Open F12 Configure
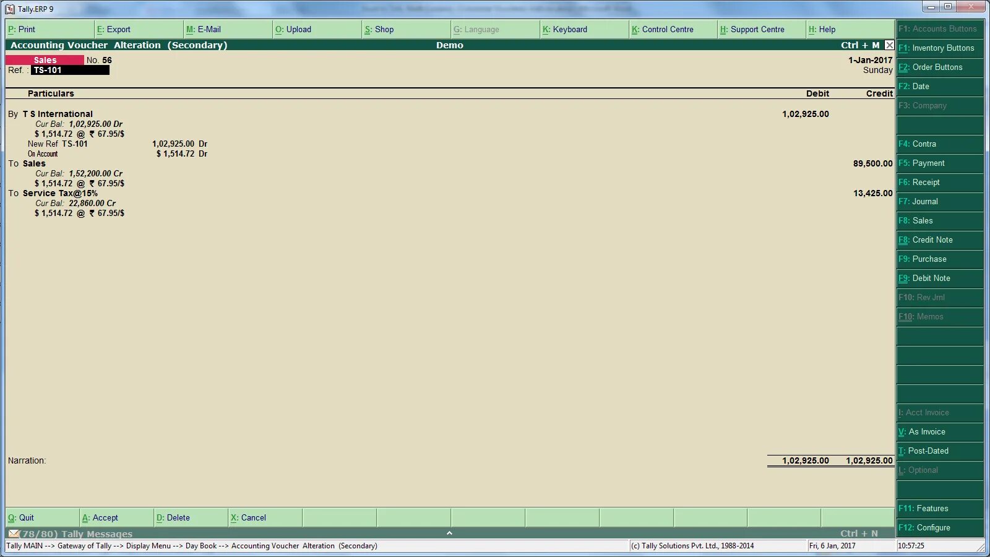The width and height of the screenshot is (990, 557). pyautogui.click(x=940, y=528)
